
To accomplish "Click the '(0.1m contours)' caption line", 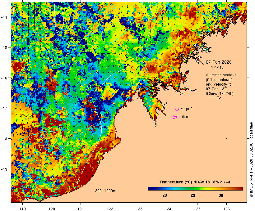I will 219,80.
